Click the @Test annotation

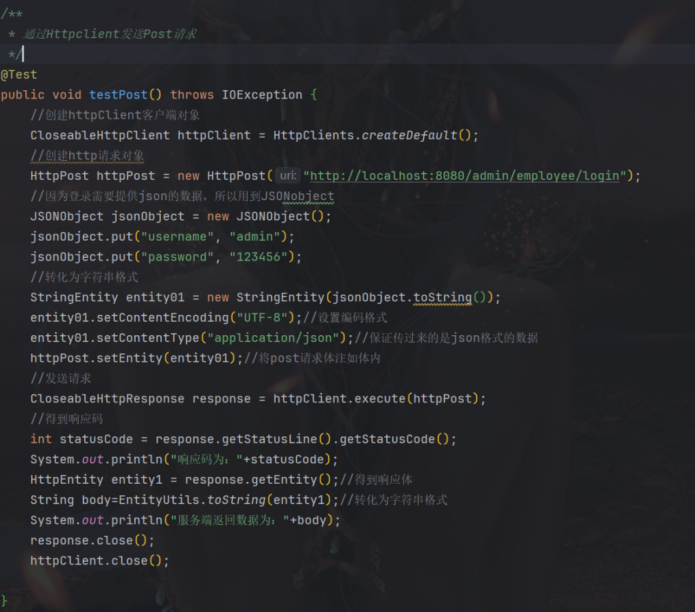19,75
